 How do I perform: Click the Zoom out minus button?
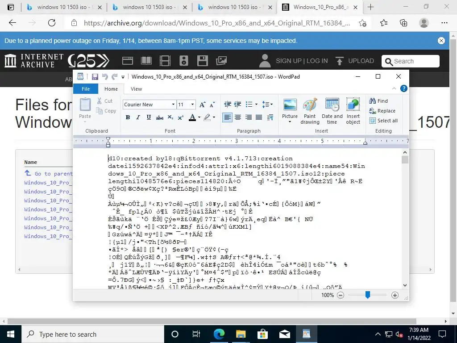pyautogui.click(x=340, y=295)
